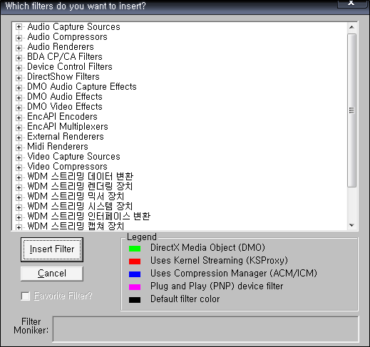Expand the External Renderers node
Viewport: 370px width, 347px height.
(x=19, y=138)
